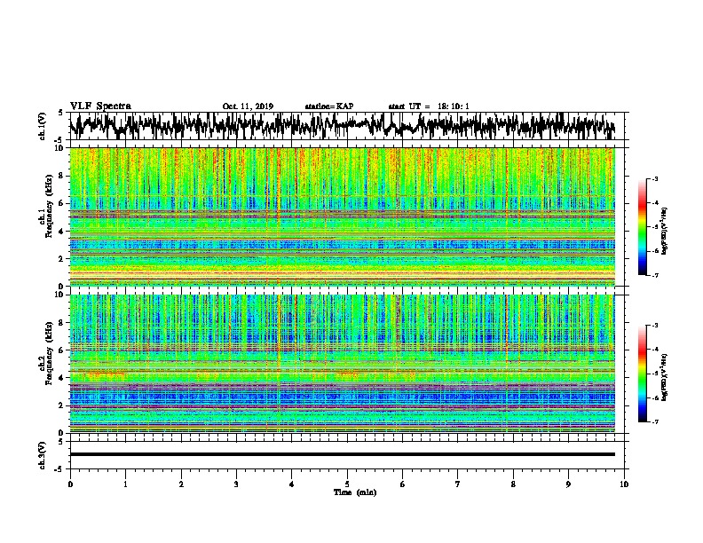Screen dimensions: 703x543
Task: Click the ch.2 spectrogram plot area
Action: [342, 364]
